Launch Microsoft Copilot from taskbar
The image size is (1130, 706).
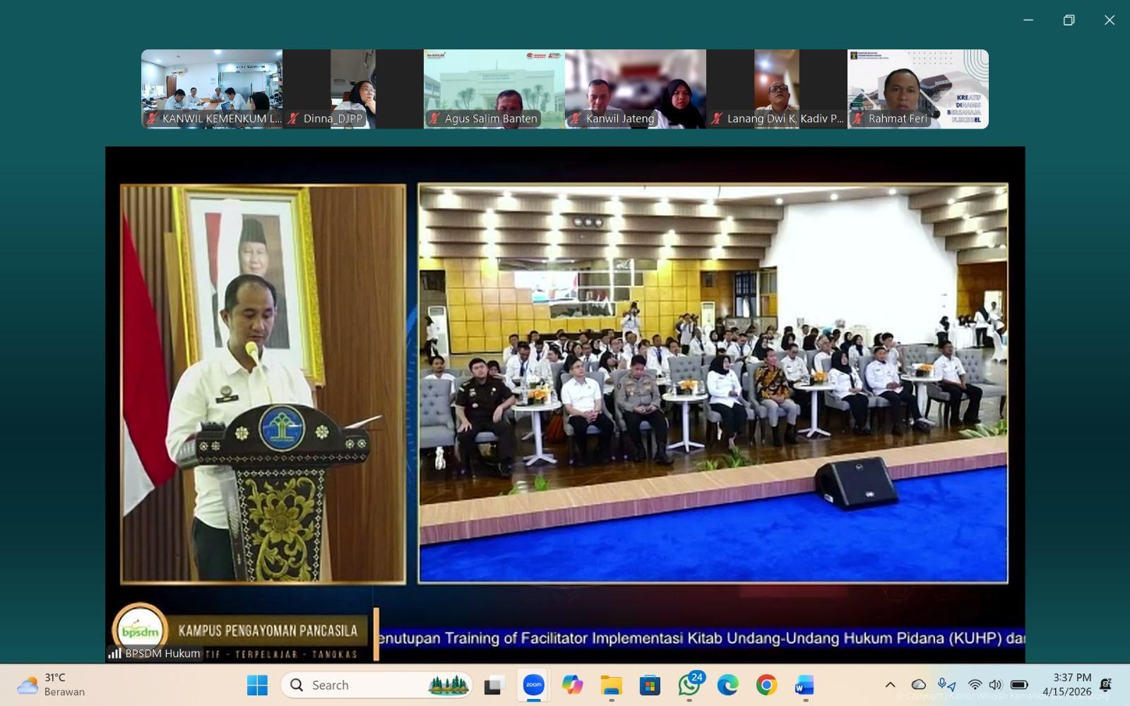572,685
